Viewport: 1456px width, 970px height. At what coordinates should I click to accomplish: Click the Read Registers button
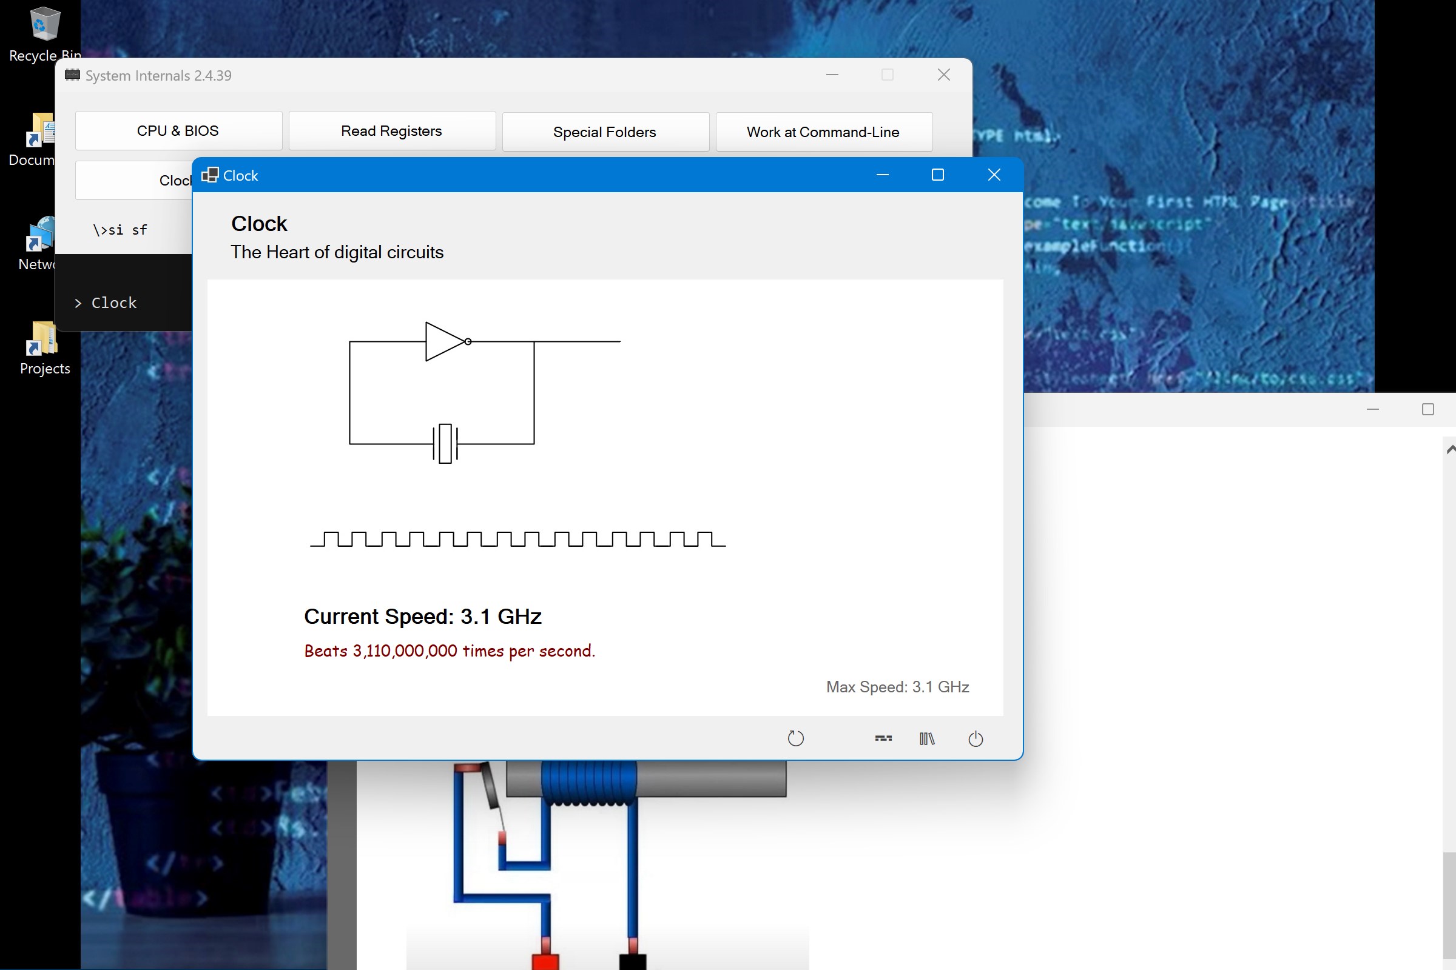click(392, 131)
